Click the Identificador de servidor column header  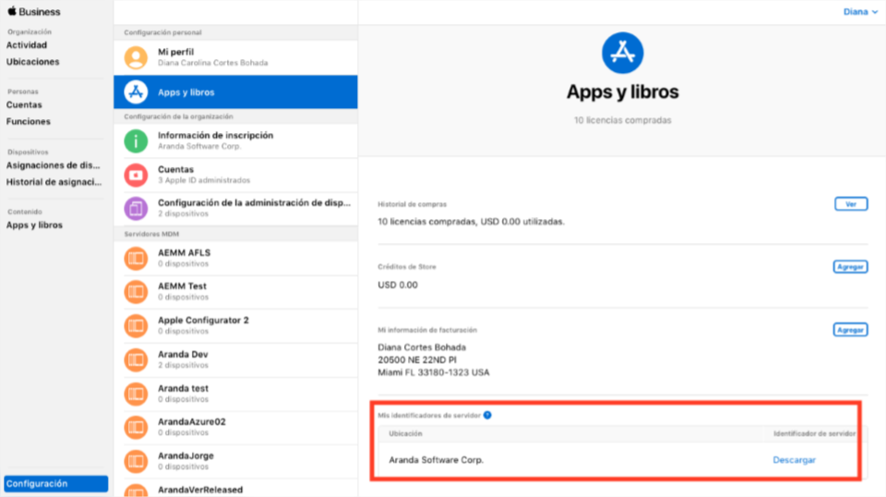[814, 433]
